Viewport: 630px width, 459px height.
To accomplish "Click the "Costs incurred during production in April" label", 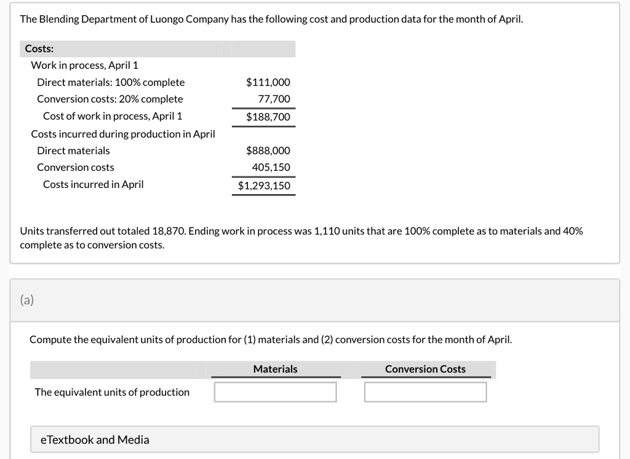I will 123,134.
